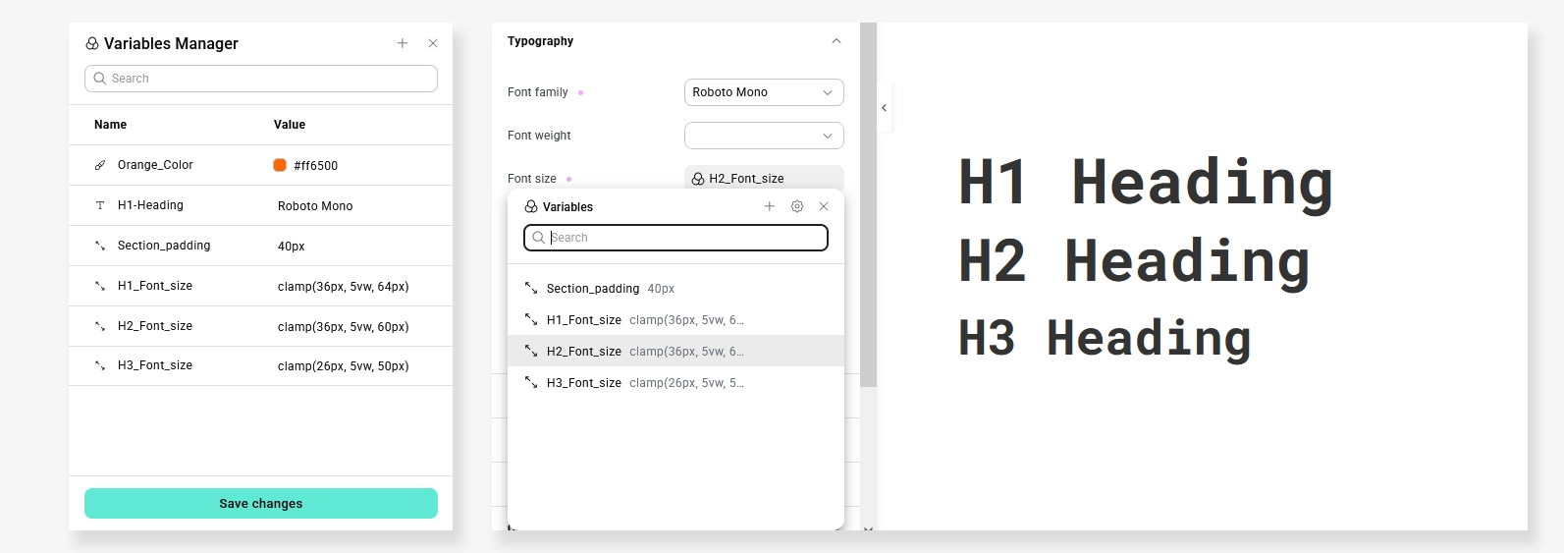Open the Font weight dropdown
Image resolution: width=1564 pixels, height=553 pixels.
tap(764, 136)
